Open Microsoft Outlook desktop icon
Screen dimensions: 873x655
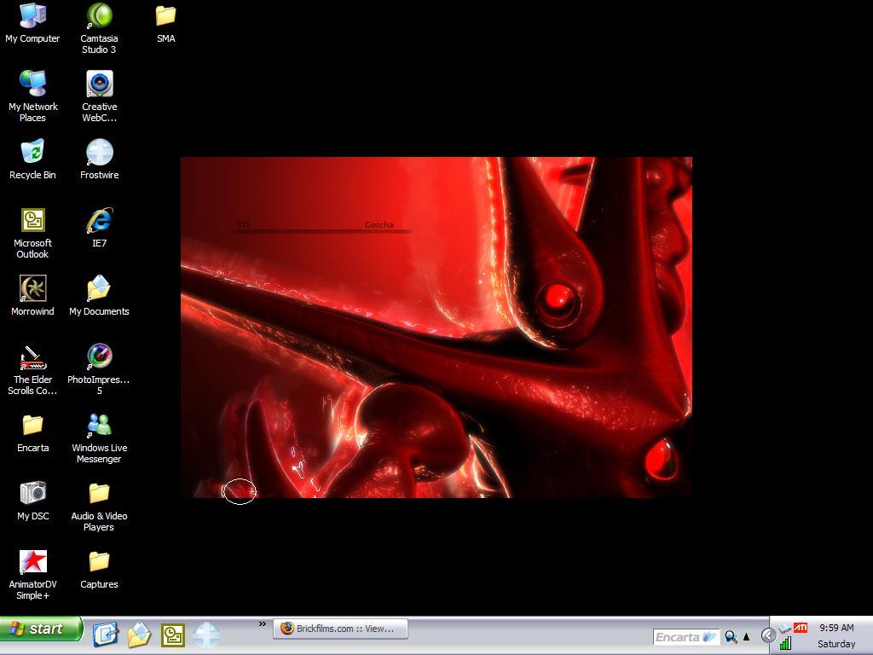[x=32, y=221]
